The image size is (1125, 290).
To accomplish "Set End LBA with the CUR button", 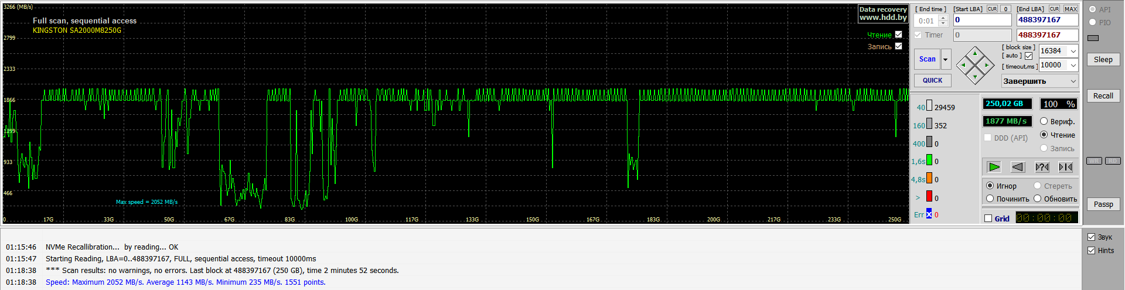I will [1054, 9].
